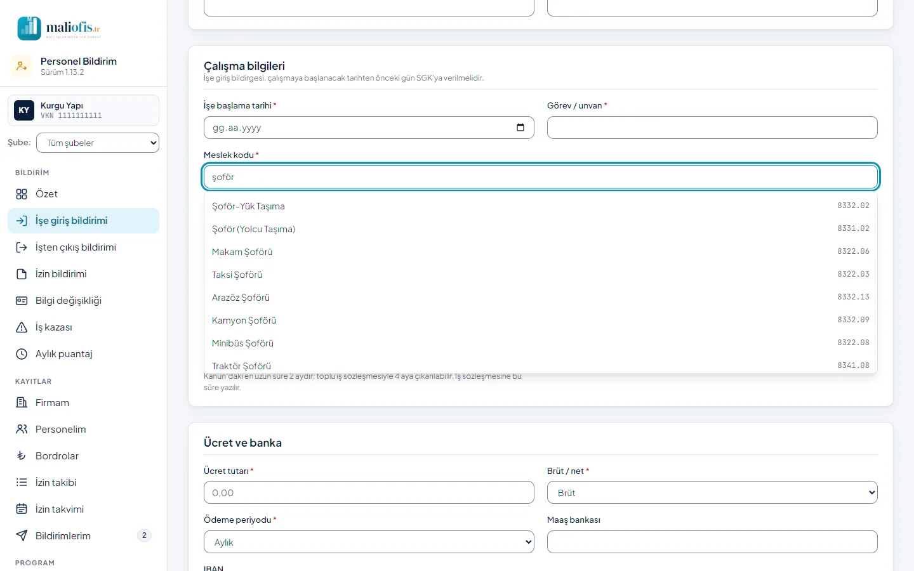Select Taksi Şoförü suggestion

coord(541,275)
